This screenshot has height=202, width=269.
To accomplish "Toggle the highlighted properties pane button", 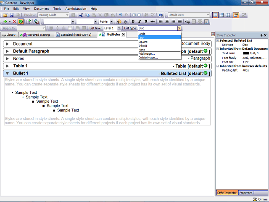I will (236, 15).
